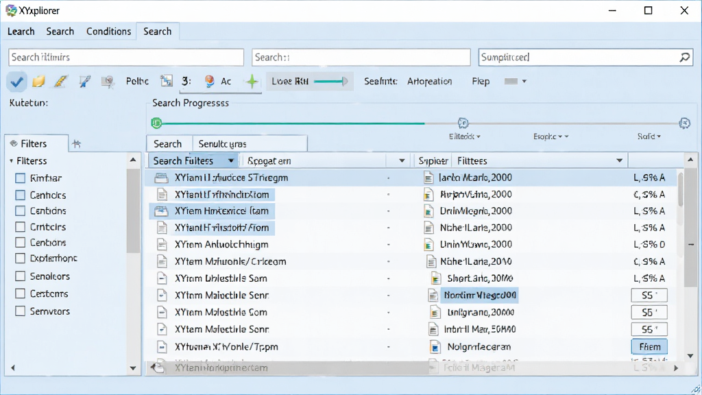Screen dimensions: 702x395
Task: Click icon beside Inbrlll Mao entry
Action: point(433,330)
